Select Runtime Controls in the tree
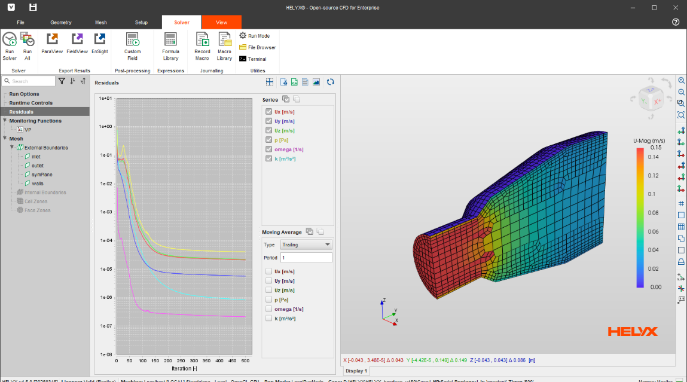 tap(30, 103)
